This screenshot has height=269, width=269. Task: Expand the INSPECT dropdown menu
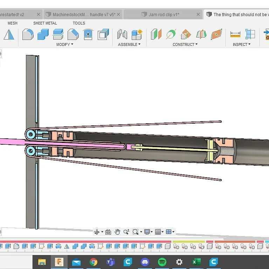(242, 44)
